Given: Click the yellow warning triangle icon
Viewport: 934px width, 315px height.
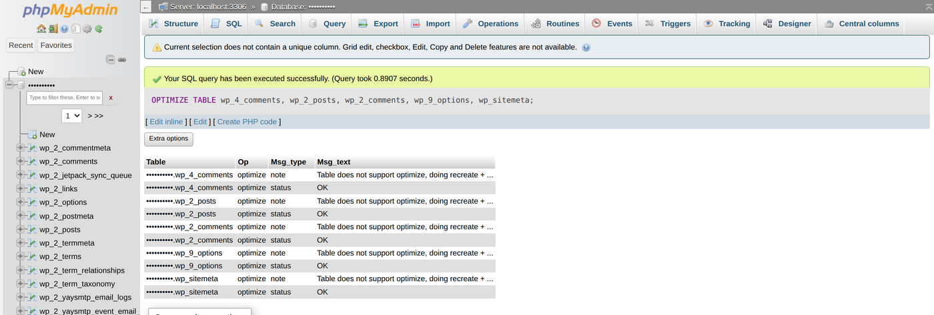Looking at the screenshot, I should tap(157, 47).
